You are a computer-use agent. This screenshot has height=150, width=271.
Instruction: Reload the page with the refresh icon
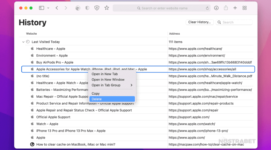click(207, 8)
